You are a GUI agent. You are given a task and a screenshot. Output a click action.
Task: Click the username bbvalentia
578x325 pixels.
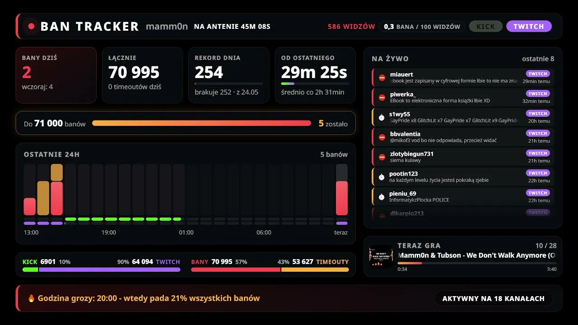(405, 134)
